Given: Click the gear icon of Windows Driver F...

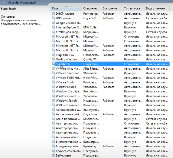Looking at the screenshot, I should click(53, 96).
